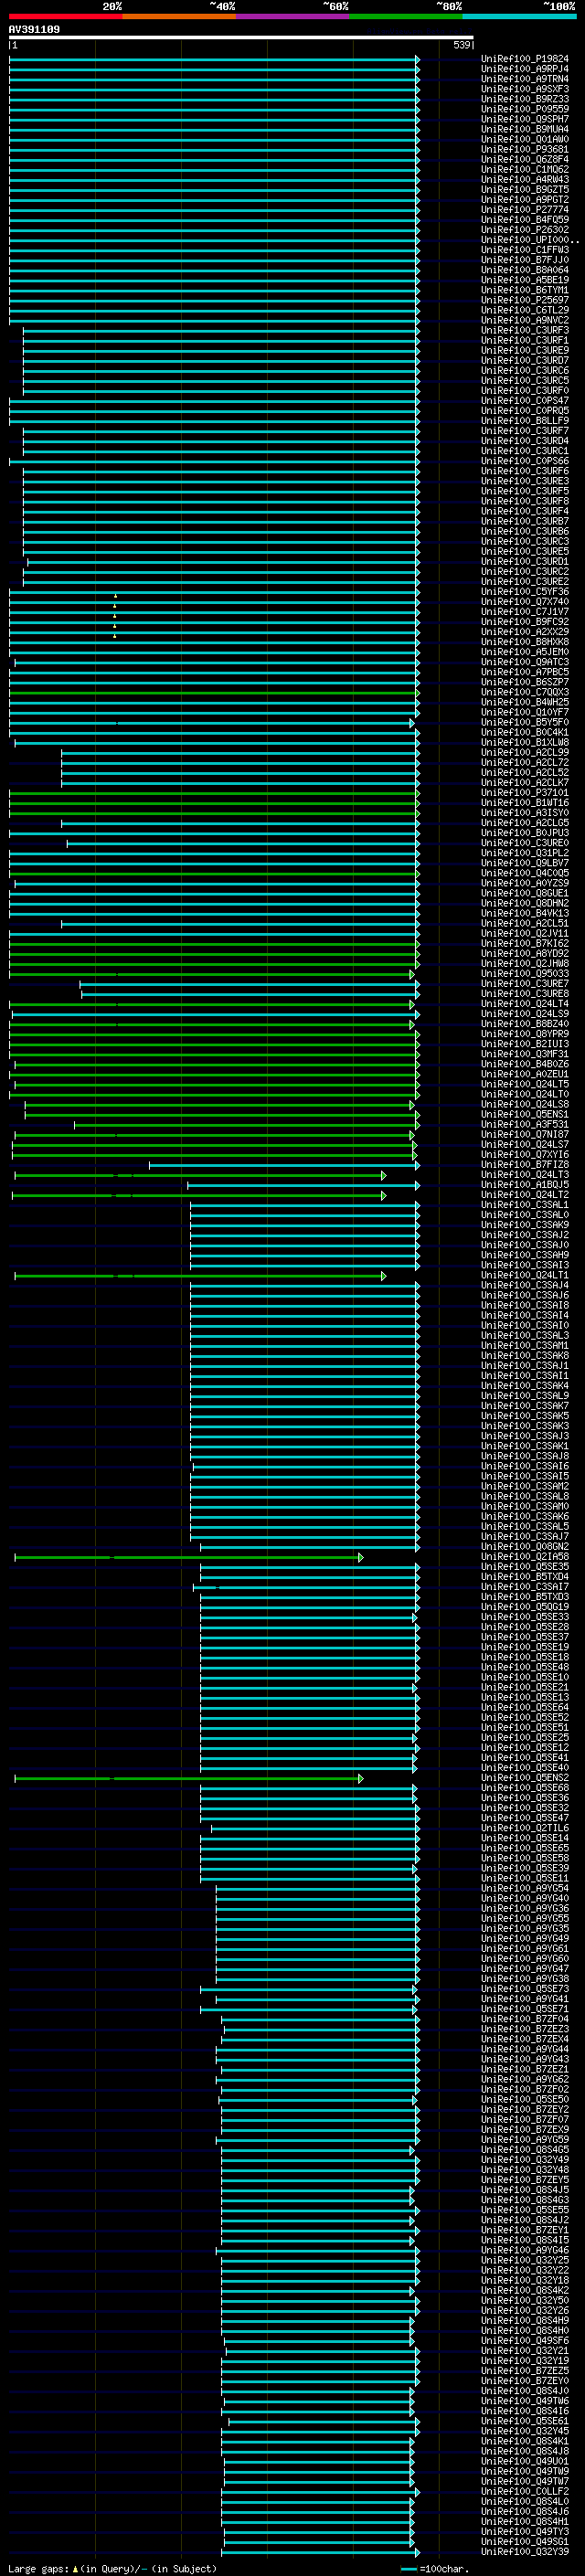Select truncated hit label UniRef100_UPI000..

[530, 240]
